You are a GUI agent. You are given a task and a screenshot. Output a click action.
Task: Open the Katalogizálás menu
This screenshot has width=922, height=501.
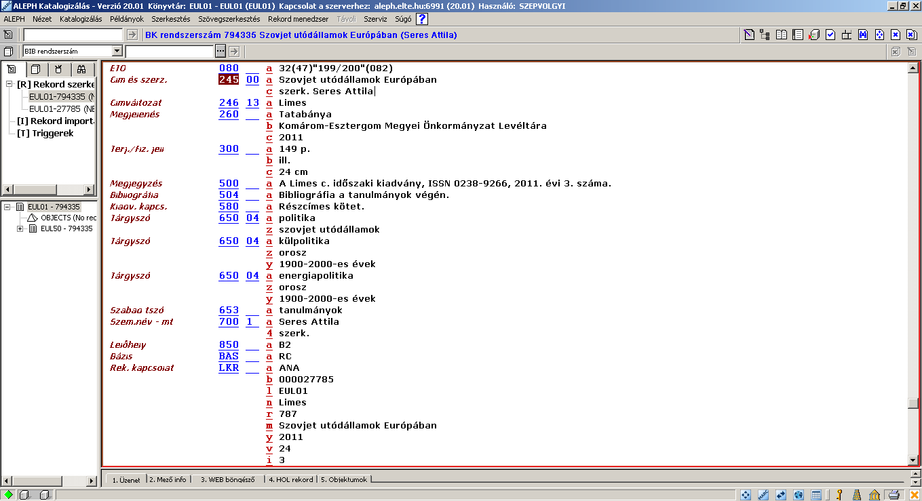coord(80,19)
